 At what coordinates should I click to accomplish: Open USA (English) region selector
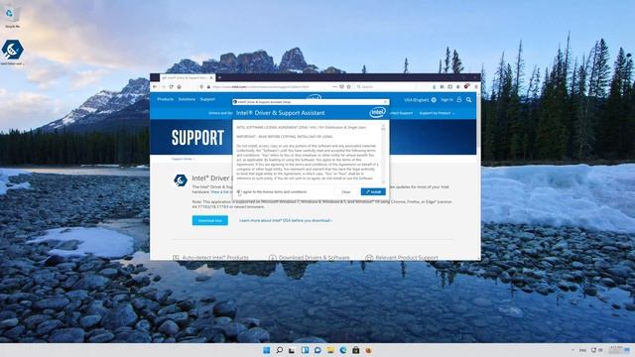coord(420,99)
